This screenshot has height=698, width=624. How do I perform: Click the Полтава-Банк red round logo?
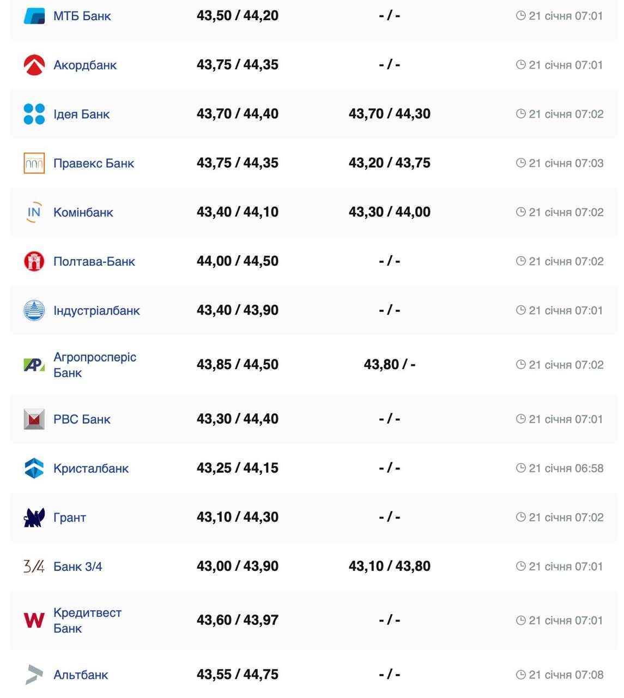(34, 261)
